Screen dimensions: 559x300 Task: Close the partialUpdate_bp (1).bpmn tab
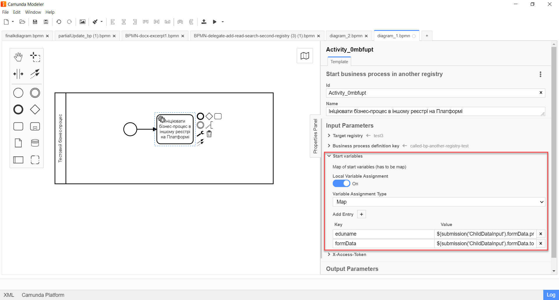pos(114,36)
